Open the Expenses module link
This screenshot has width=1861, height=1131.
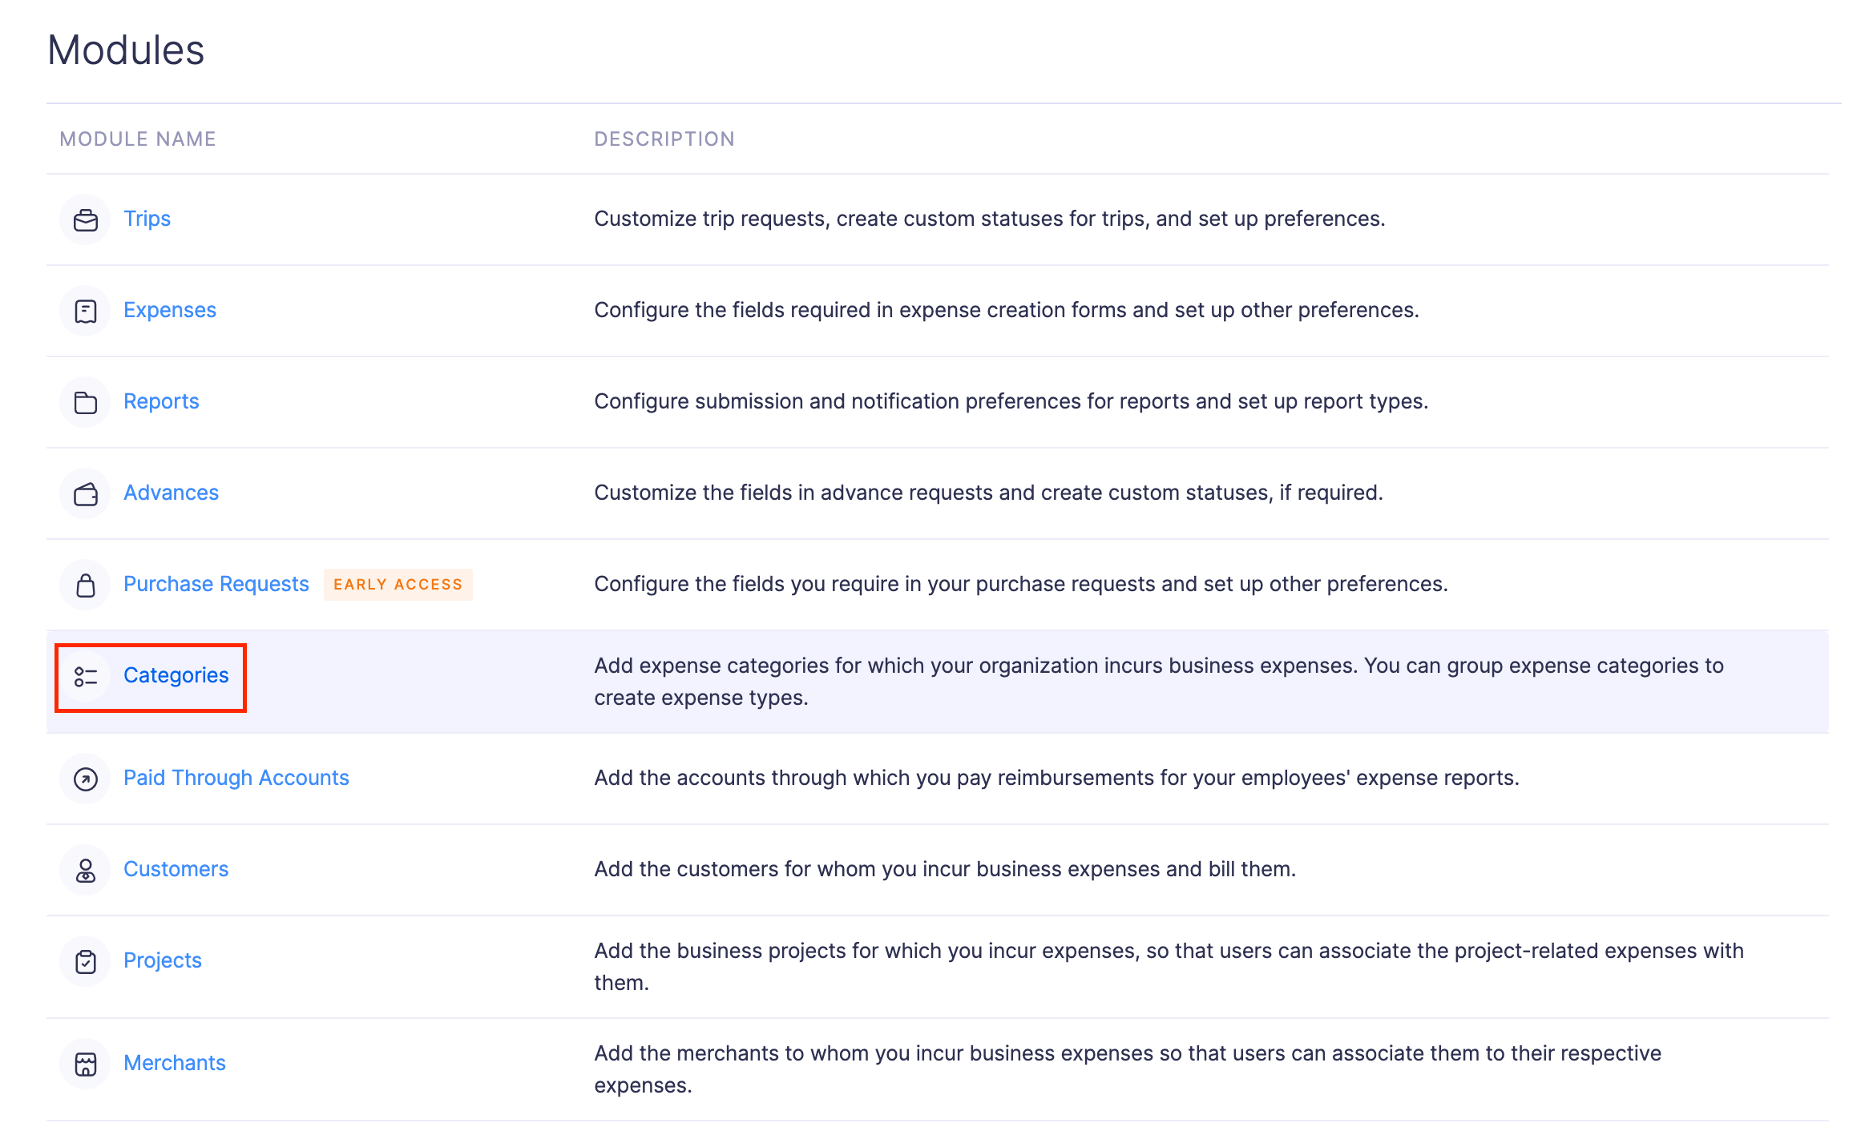(169, 310)
